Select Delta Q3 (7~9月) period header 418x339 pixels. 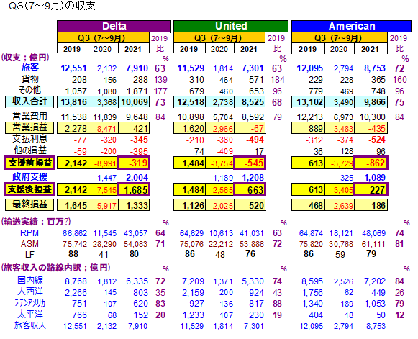(103, 38)
